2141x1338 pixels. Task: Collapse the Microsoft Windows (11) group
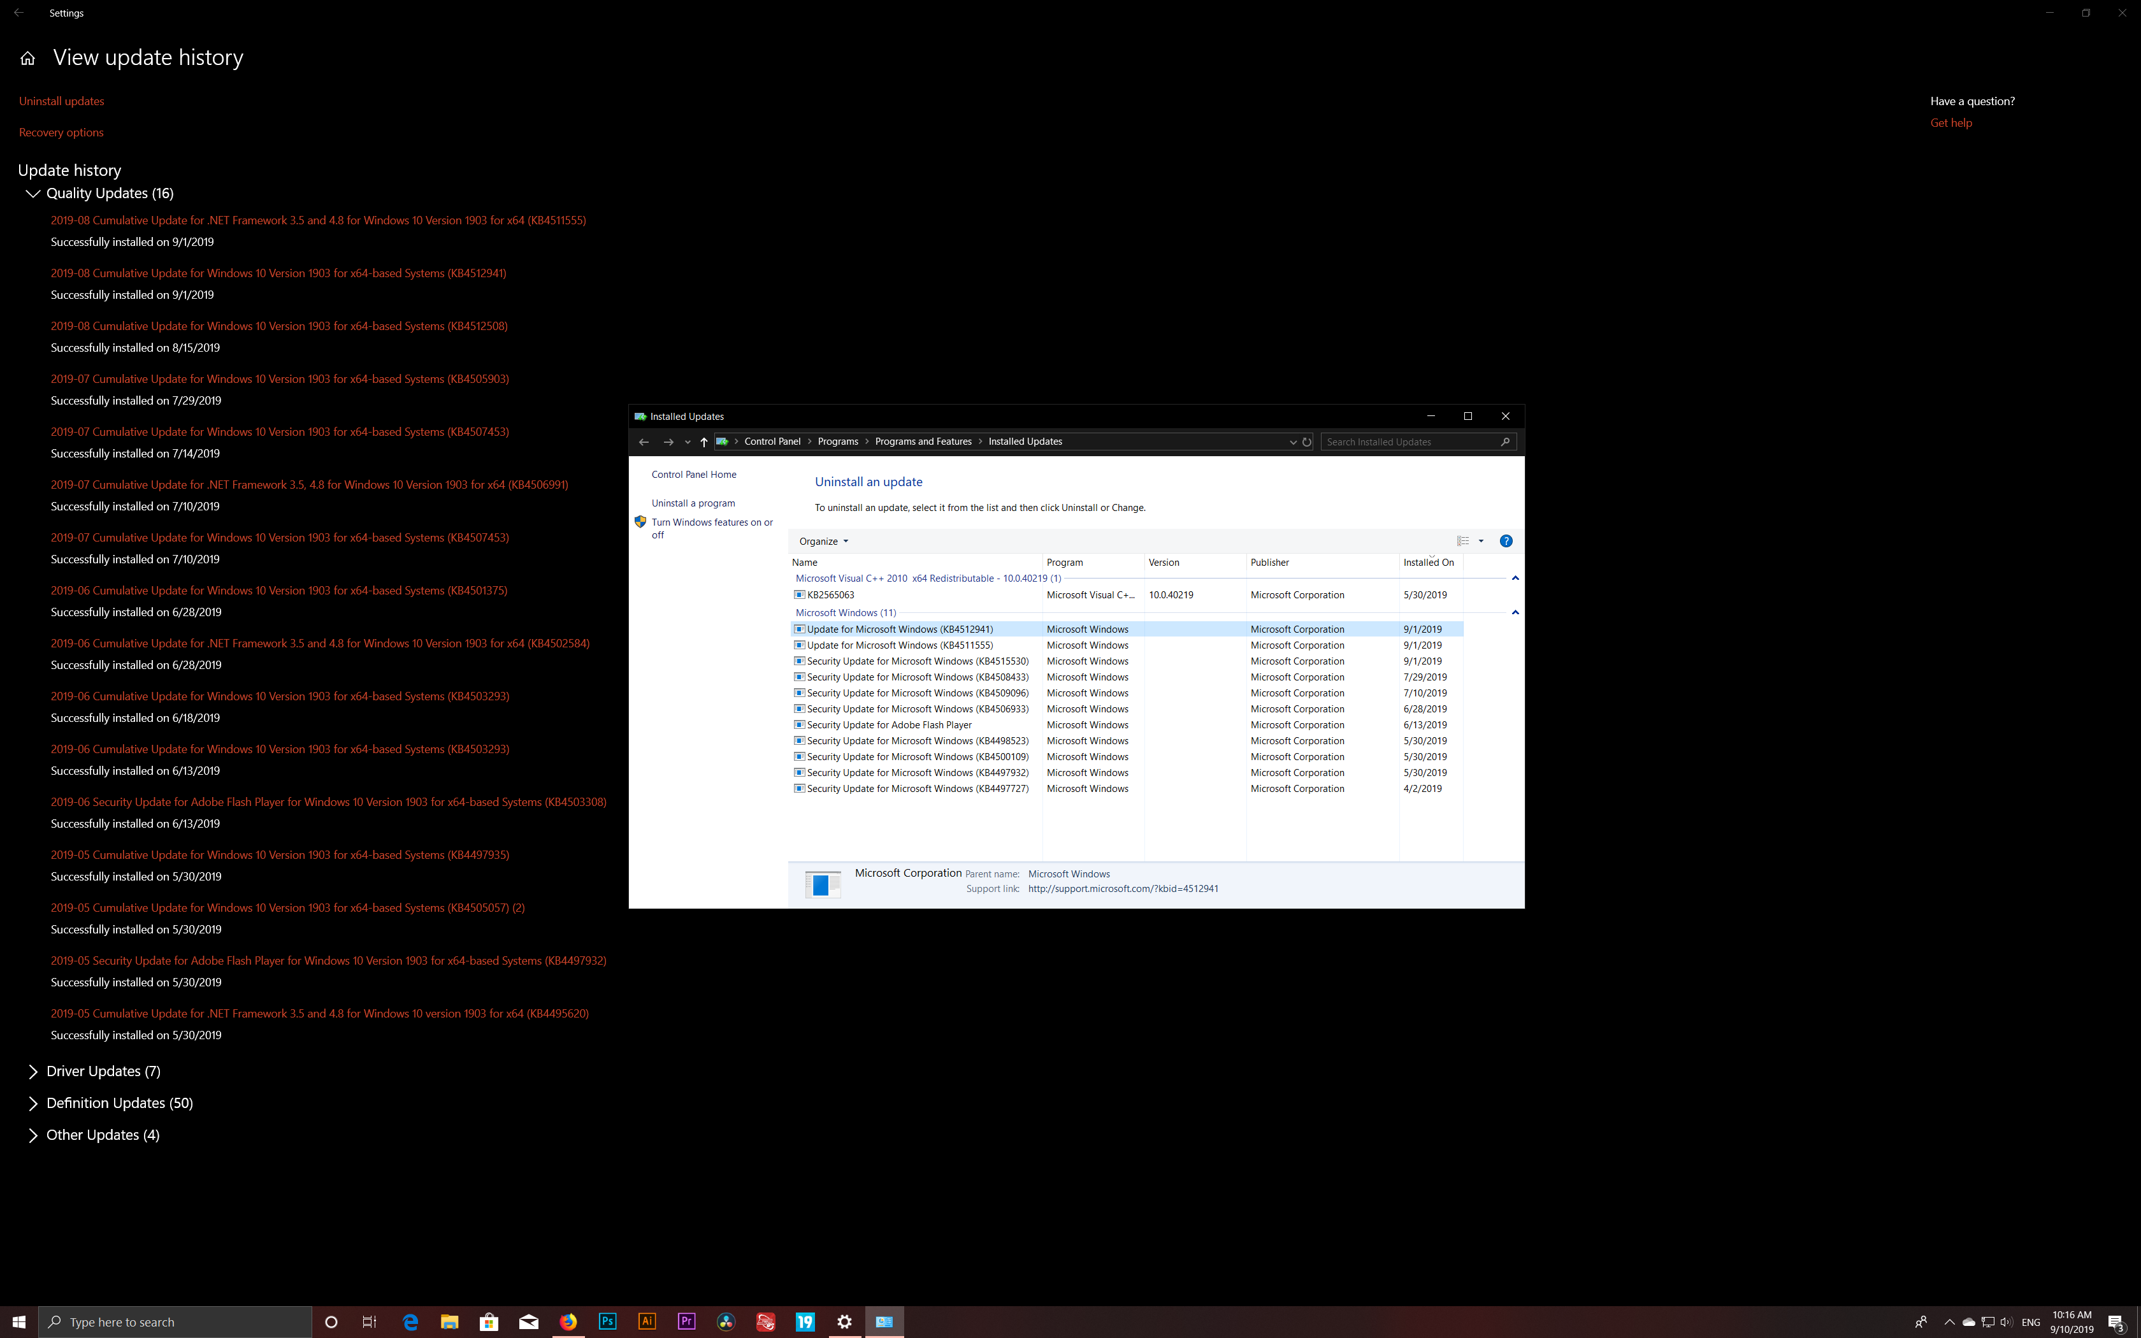[1515, 612]
